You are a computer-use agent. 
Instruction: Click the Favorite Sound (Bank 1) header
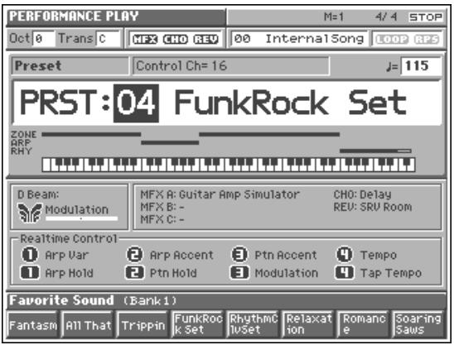93,300
